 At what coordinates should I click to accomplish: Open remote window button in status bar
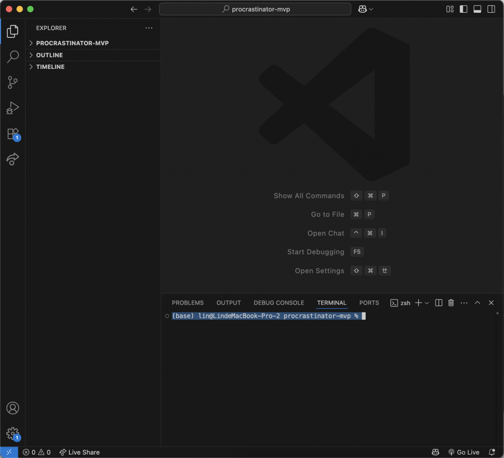pos(9,452)
